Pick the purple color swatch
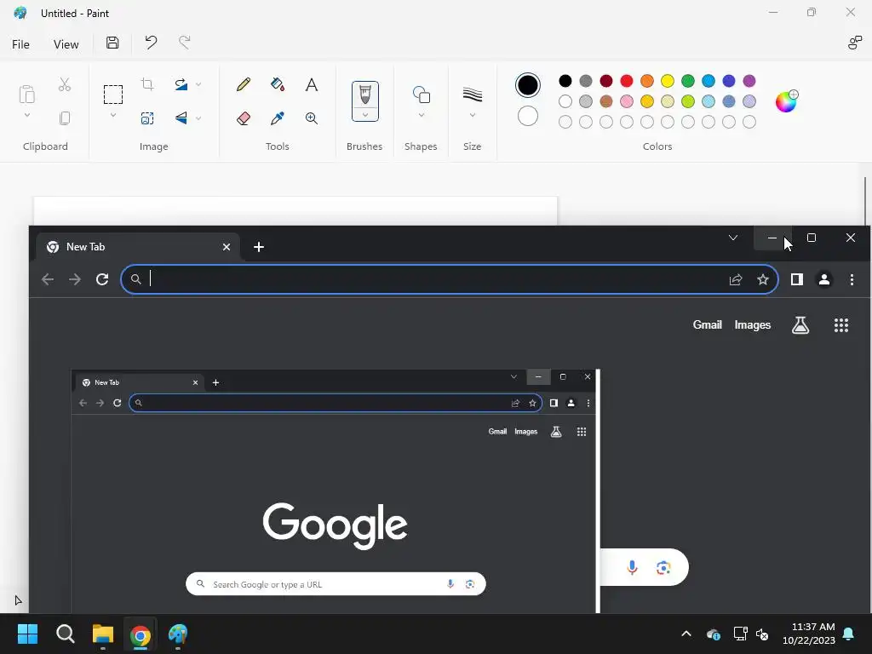The width and height of the screenshot is (872, 654). (x=749, y=81)
